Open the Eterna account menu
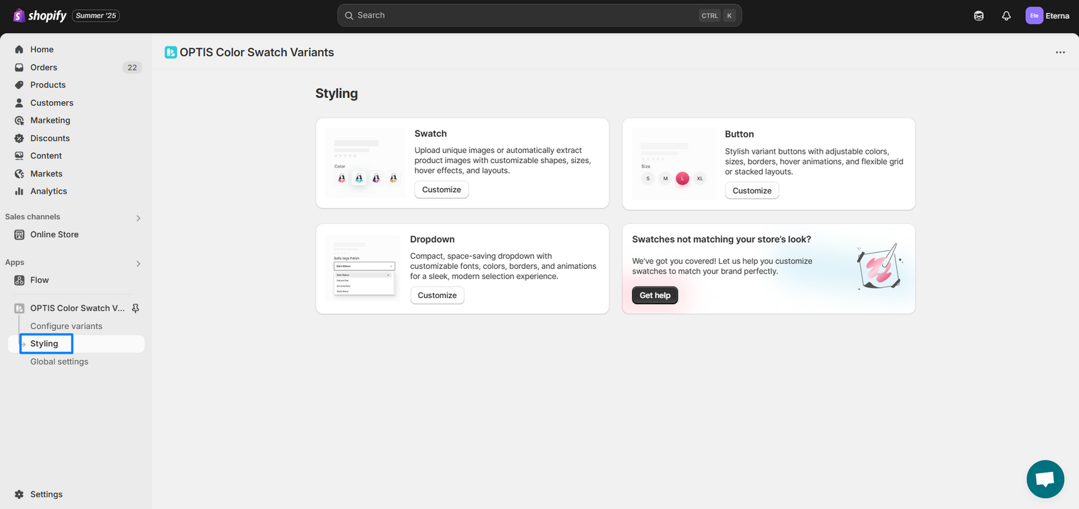 (x=1047, y=16)
